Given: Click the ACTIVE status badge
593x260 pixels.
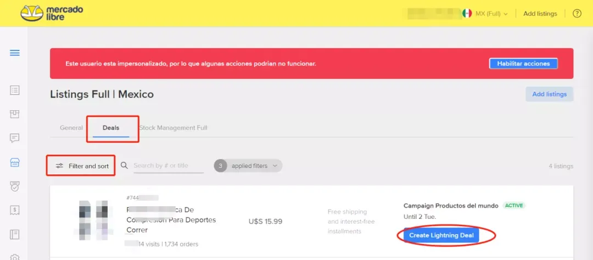Looking at the screenshot, I should pyautogui.click(x=514, y=206).
